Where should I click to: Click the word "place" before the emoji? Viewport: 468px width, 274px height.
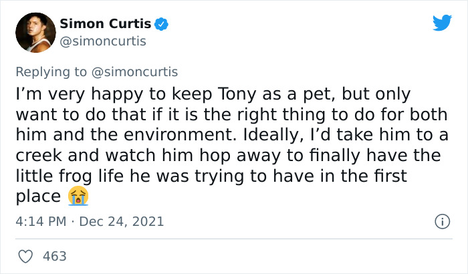coord(37,197)
